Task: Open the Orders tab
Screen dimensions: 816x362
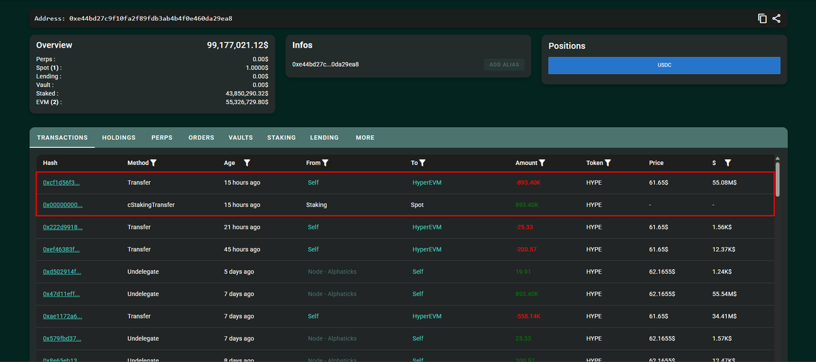Action: click(x=201, y=138)
